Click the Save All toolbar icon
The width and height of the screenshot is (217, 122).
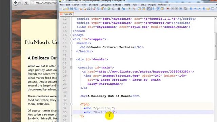click(76, 9)
